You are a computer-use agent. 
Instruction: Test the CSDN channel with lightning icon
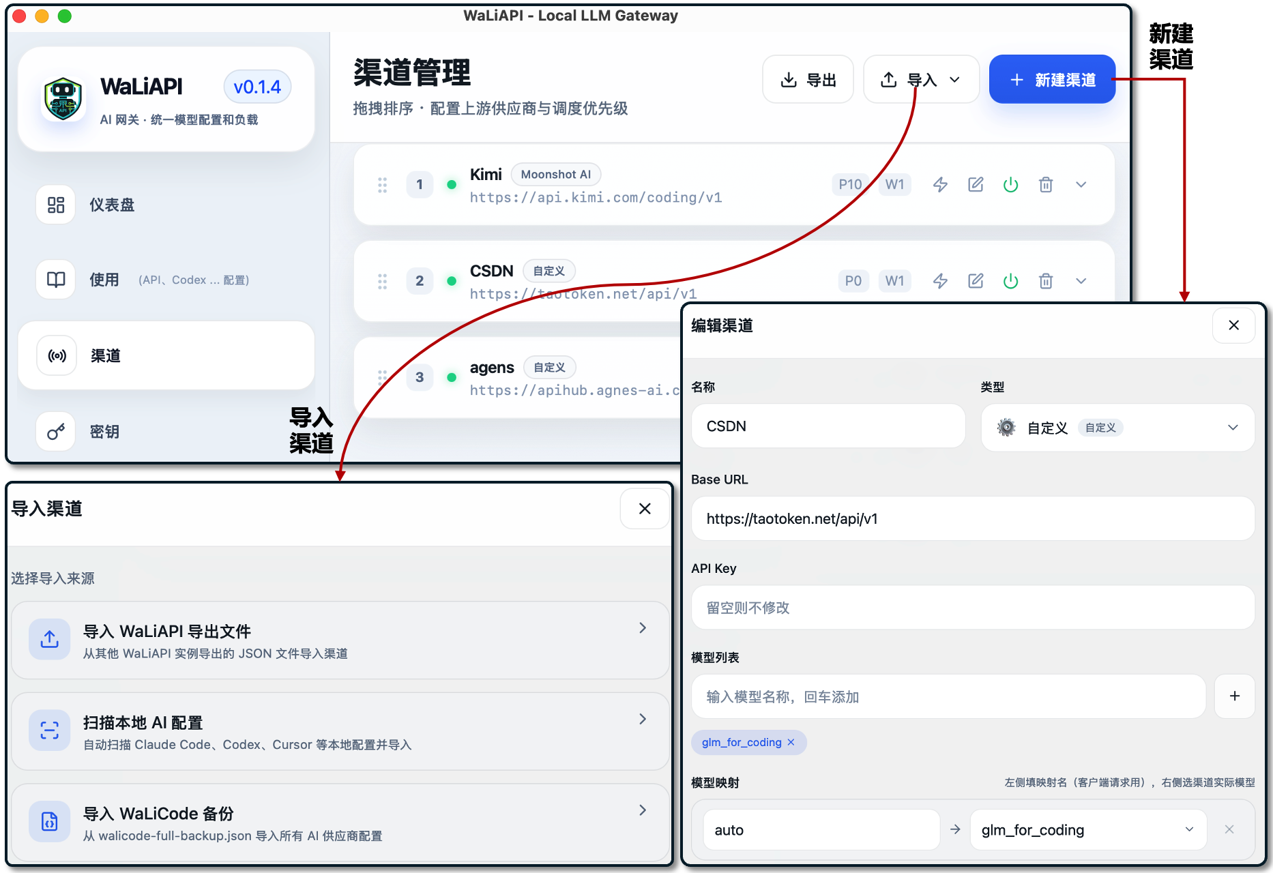(940, 281)
